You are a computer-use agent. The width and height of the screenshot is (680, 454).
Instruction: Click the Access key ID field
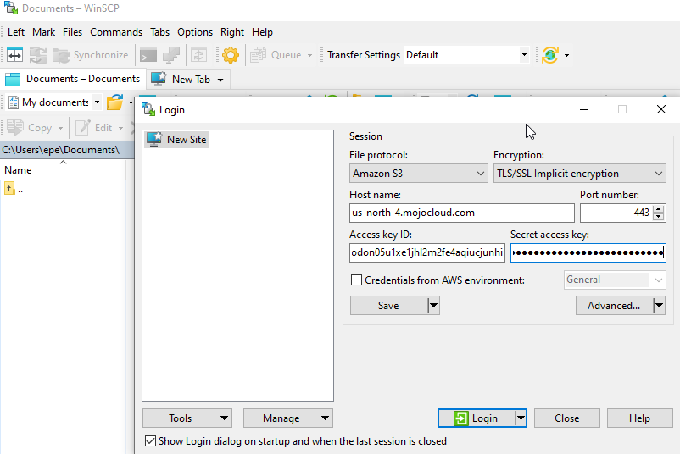[427, 252]
